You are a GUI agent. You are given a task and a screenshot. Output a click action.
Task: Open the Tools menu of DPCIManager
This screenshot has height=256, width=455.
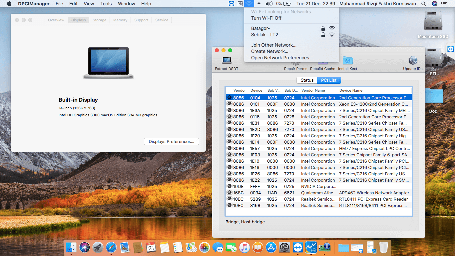point(106,4)
